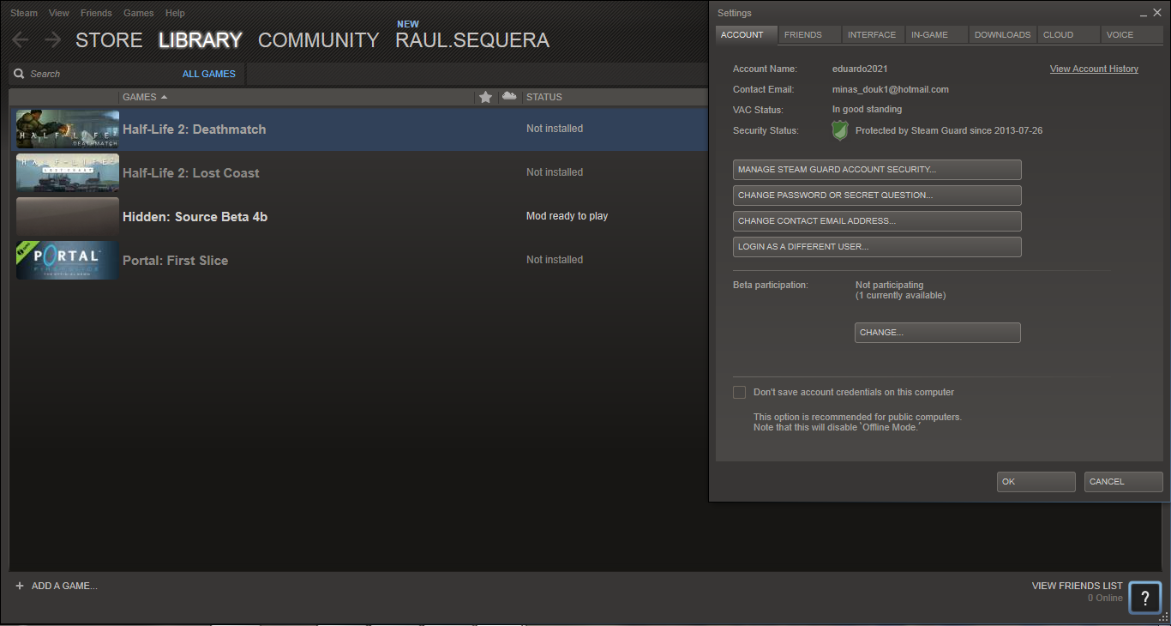Image resolution: width=1171 pixels, height=626 pixels.
Task: Click ADD A GAME link
Action: pos(64,586)
